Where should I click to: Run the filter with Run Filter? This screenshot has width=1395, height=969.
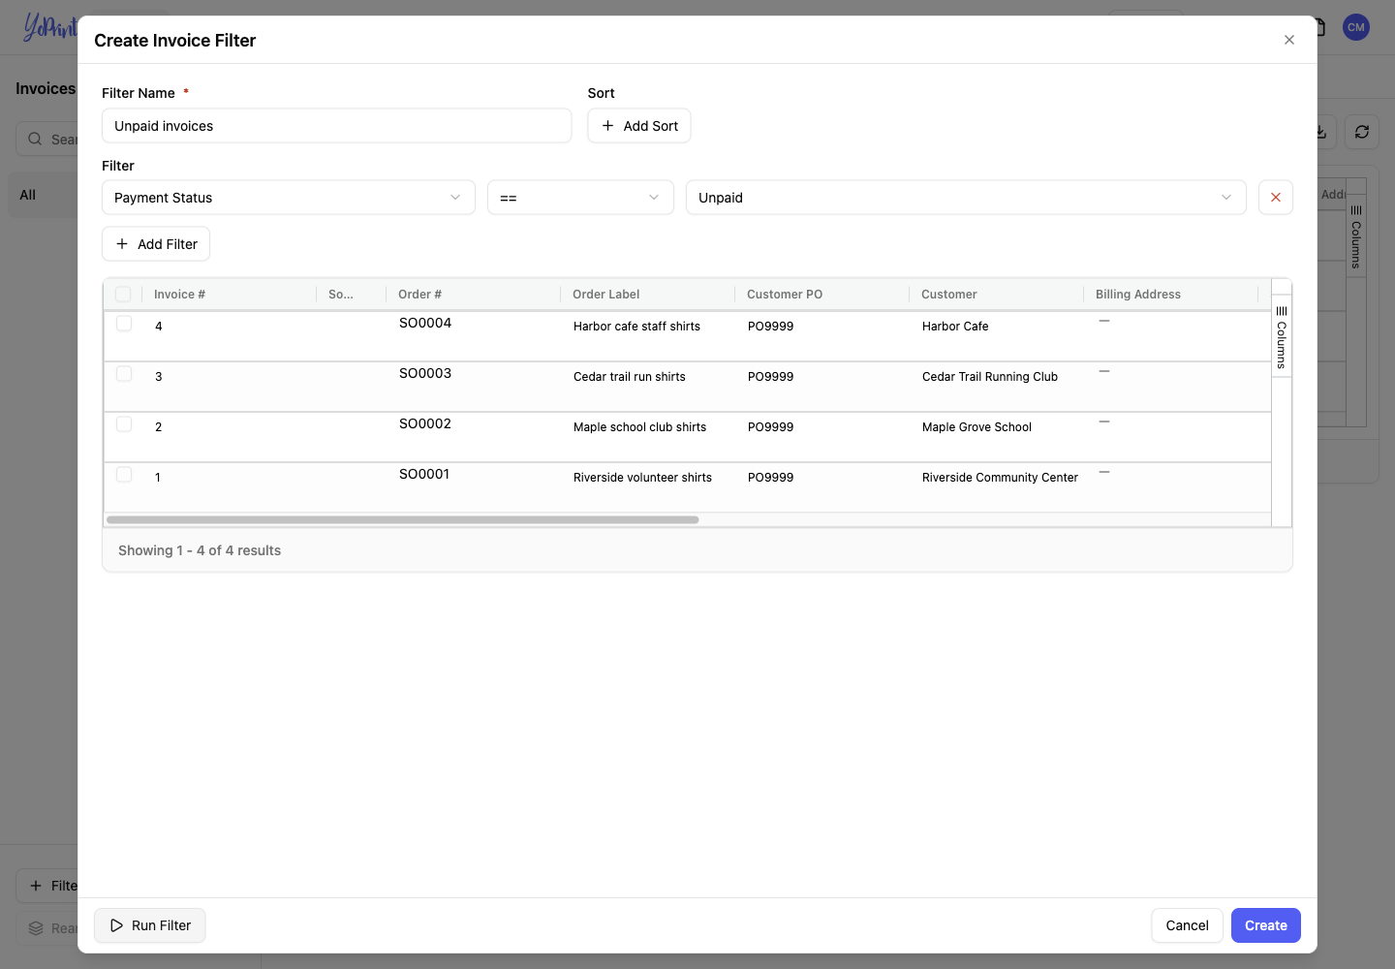tap(150, 925)
